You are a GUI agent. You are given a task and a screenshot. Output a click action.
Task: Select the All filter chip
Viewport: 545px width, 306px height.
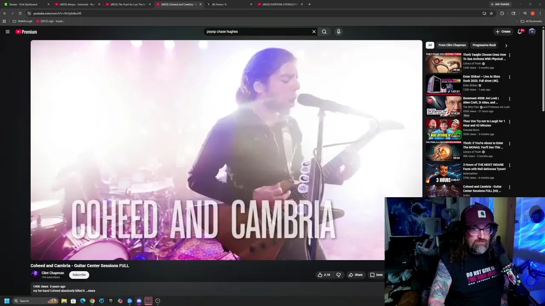[430, 45]
